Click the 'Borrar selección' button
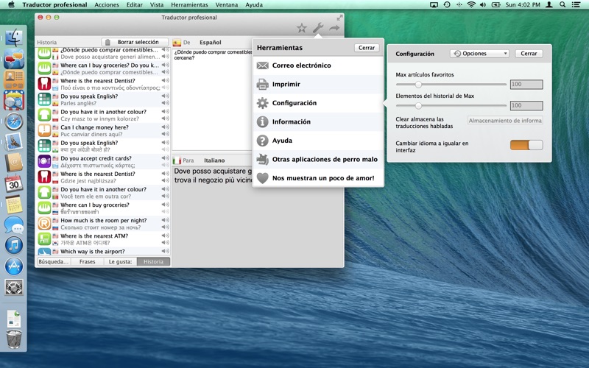The image size is (589, 368). click(x=135, y=42)
